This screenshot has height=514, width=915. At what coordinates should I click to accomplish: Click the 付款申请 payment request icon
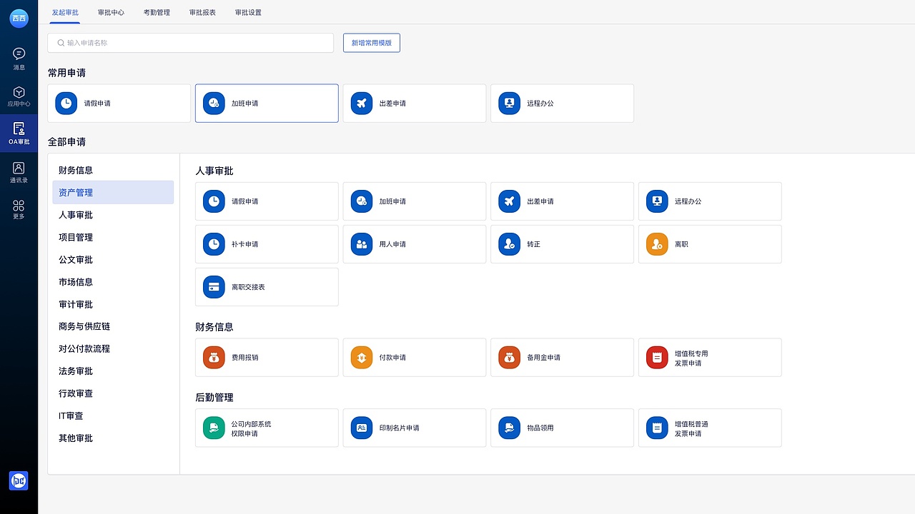pos(362,358)
